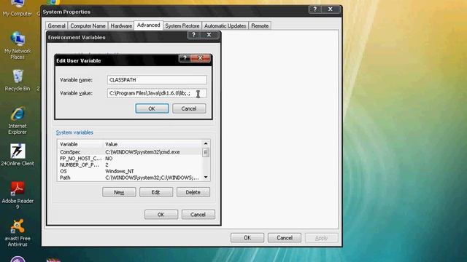This screenshot has width=467, height=262.
Task: Open the Recycle Bin icon
Action: tap(18, 80)
